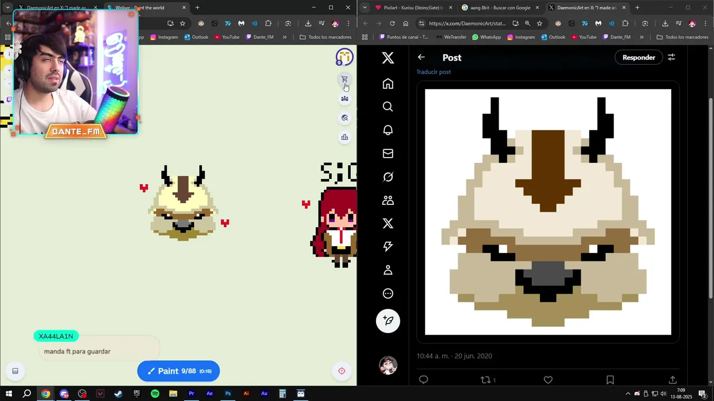Click the x.com address bar URL

point(467,23)
